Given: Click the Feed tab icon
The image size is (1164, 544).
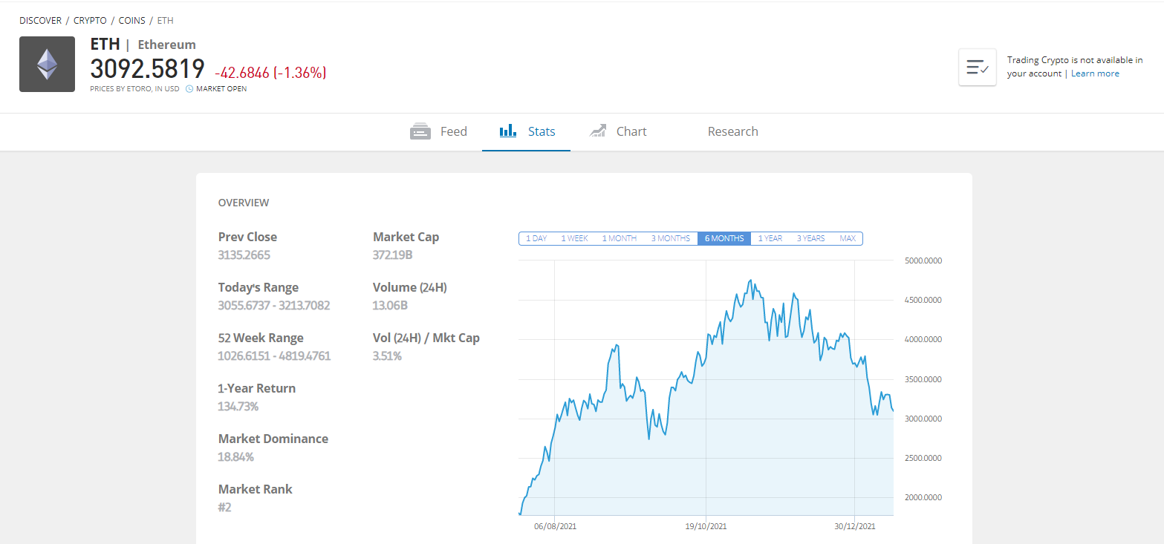Looking at the screenshot, I should (420, 131).
